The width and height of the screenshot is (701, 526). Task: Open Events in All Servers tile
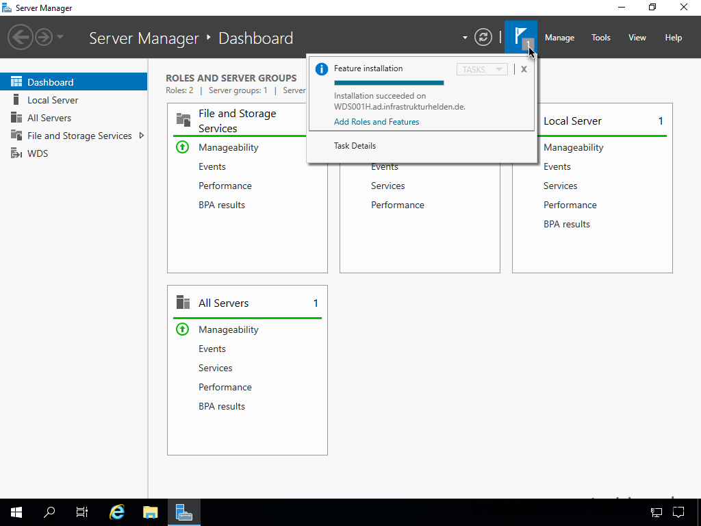(x=212, y=349)
